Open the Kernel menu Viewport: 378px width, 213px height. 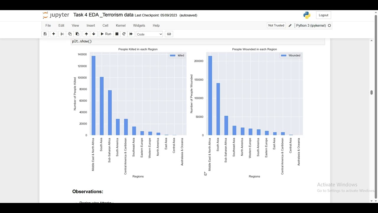coord(121,25)
